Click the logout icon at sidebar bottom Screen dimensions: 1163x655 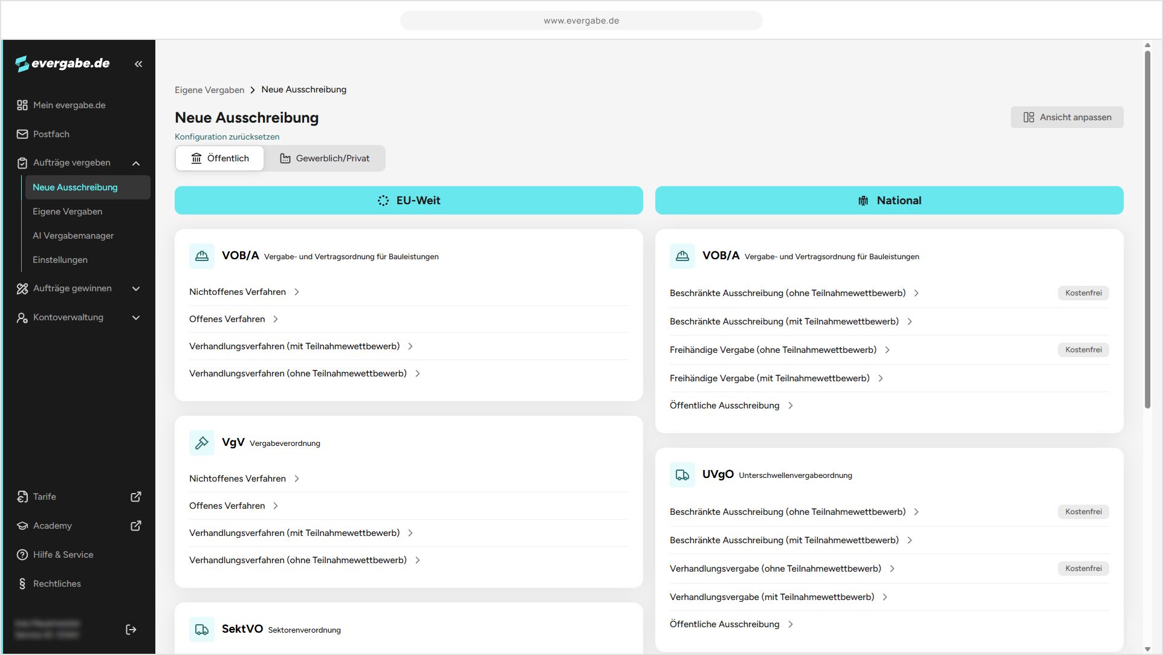pos(131,630)
